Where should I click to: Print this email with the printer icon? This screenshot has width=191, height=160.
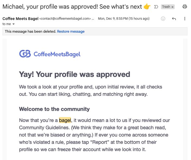[x=185, y=7]
